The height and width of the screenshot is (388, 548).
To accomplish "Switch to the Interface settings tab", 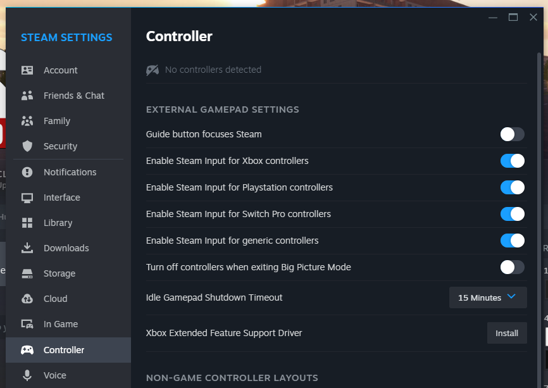I will tap(61, 197).
